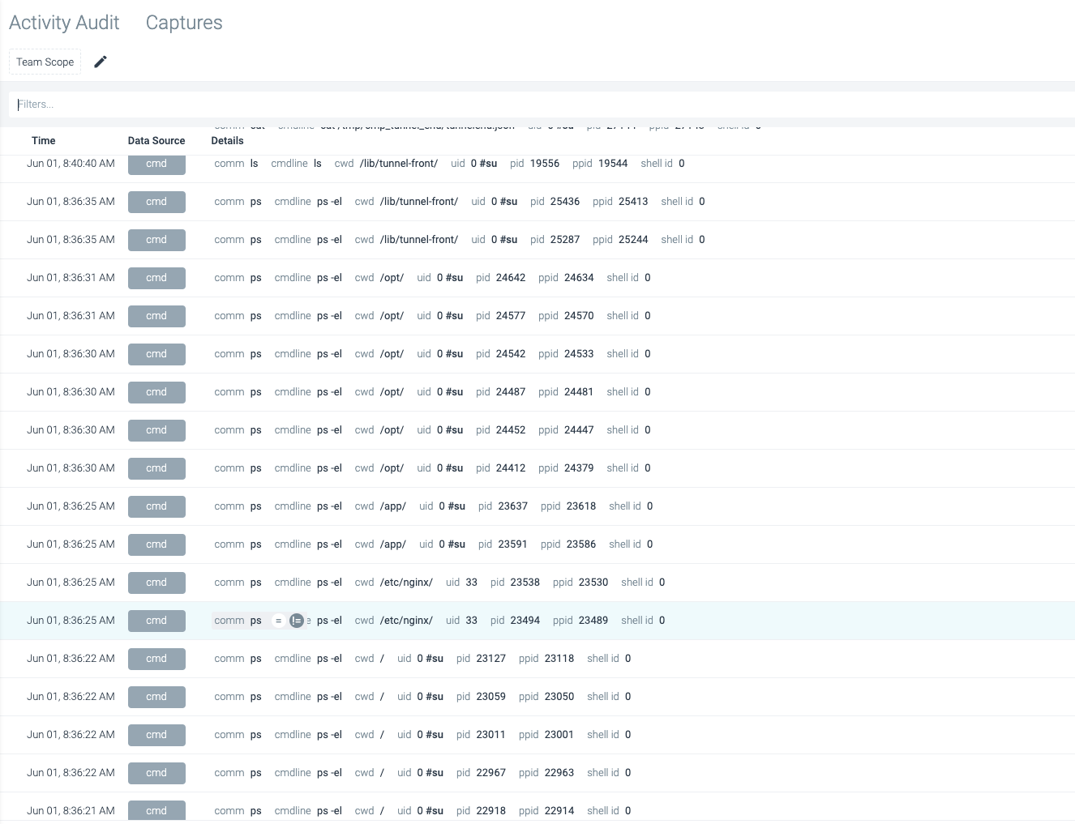The image size is (1075, 824).
Task: Click cwd /etc/nginx/ in pid 23538 row
Action: coord(406,583)
